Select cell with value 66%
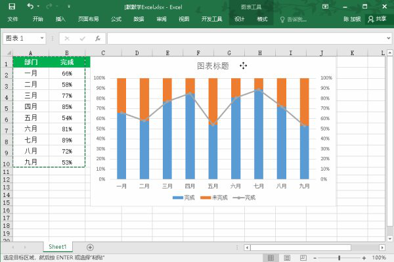Image resolution: width=394 pixels, height=262 pixels. tap(67, 74)
